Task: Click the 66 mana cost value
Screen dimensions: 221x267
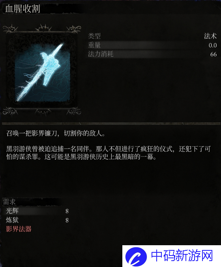Action: point(214,54)
